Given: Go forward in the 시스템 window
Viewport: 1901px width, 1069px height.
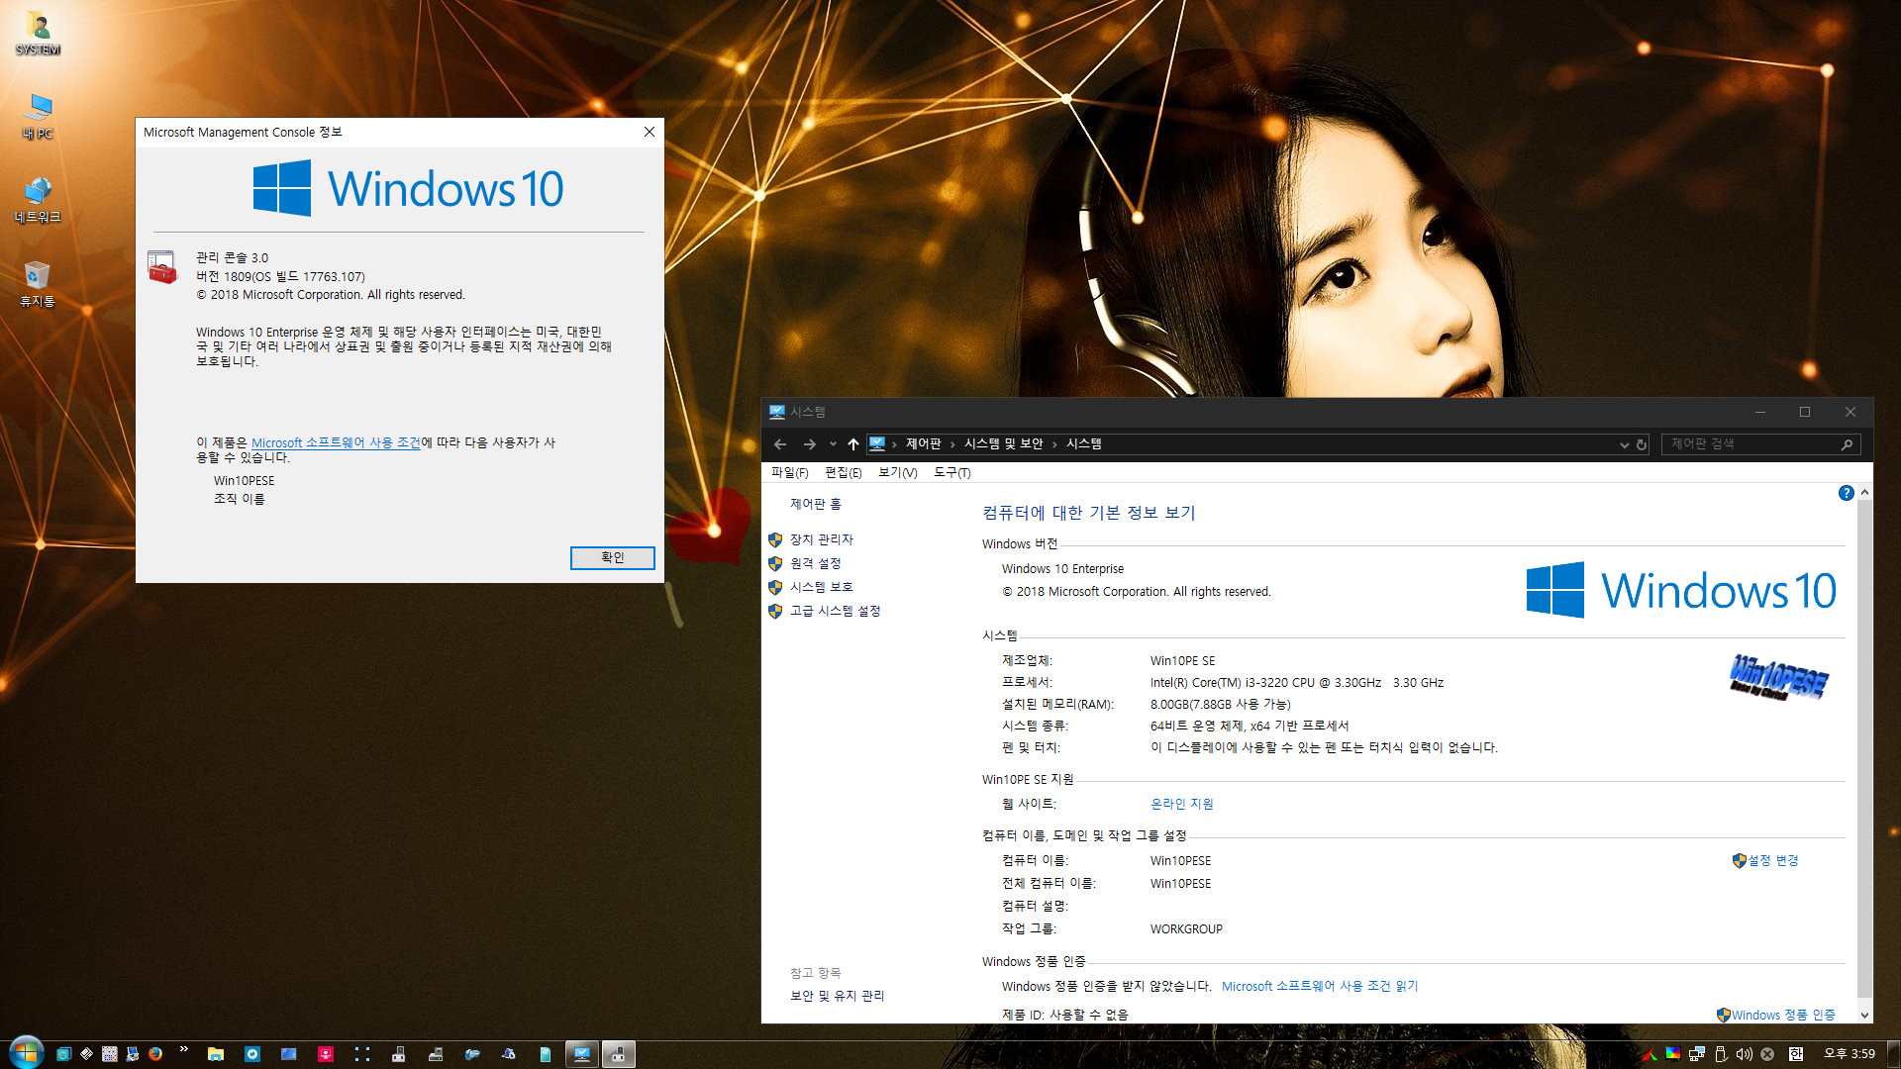Looking at the screenshot, I should 809,444.
